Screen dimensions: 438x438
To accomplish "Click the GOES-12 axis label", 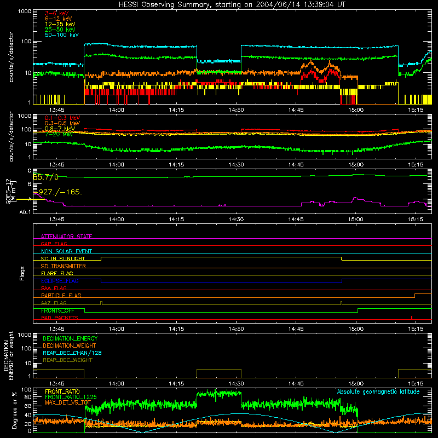I will [x=8, y=191].
